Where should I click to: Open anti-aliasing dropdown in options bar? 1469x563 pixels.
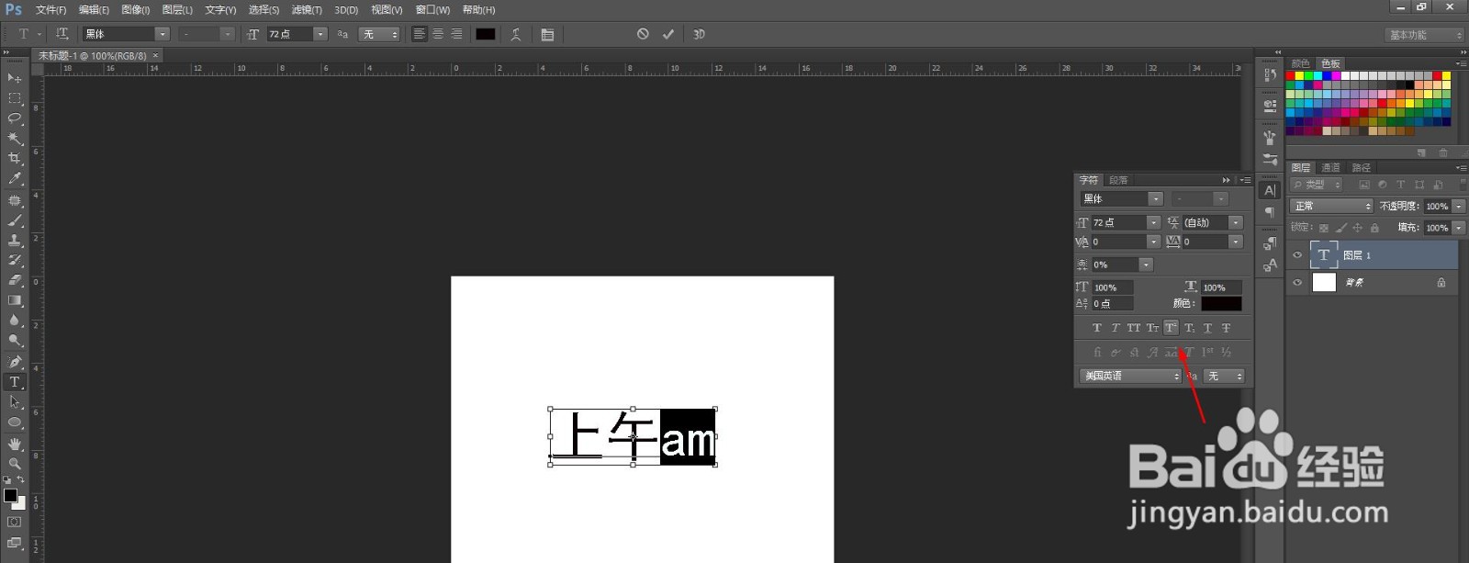tap(381, 34)
